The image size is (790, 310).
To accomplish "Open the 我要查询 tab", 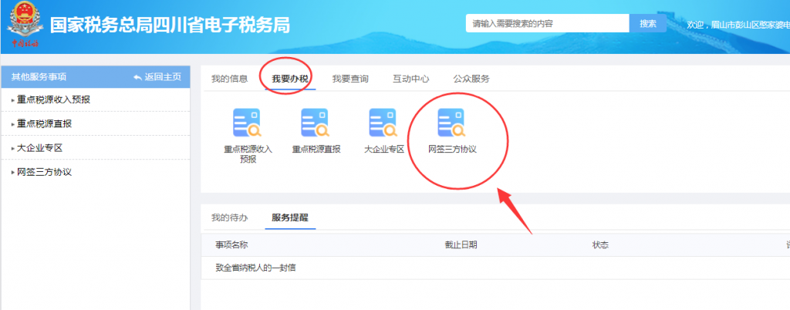I will pyautogui.click(x=350, y=79).
